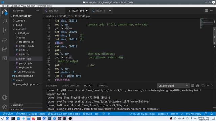Open the Search view in activity bar
Image resolution: width=216 pixels, height=121 pixels.
point(5,21)
